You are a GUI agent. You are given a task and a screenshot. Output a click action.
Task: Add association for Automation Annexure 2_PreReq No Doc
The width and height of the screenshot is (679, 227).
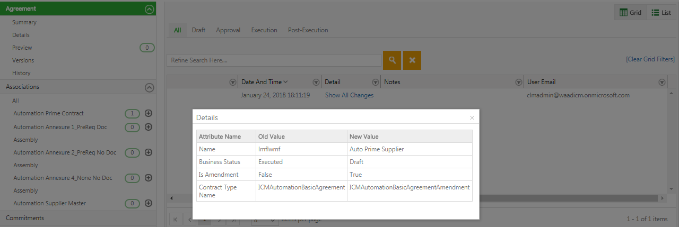click(149, 152)
